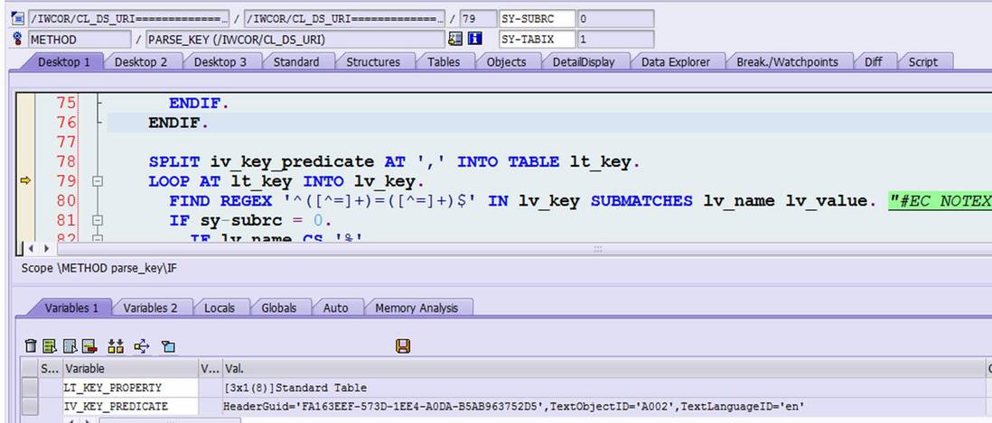Click the grey table-with-arrow icon in variables toolbar

70,346
